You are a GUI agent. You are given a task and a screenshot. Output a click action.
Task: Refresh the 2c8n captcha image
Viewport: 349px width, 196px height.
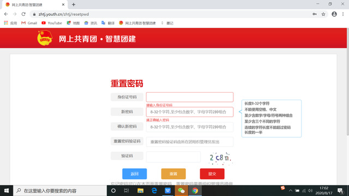click(220, 158)
